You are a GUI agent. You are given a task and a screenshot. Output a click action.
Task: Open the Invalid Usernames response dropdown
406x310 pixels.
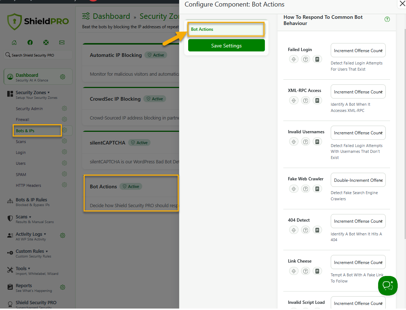358,133
